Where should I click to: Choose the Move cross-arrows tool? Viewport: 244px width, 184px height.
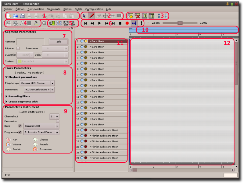105,16
